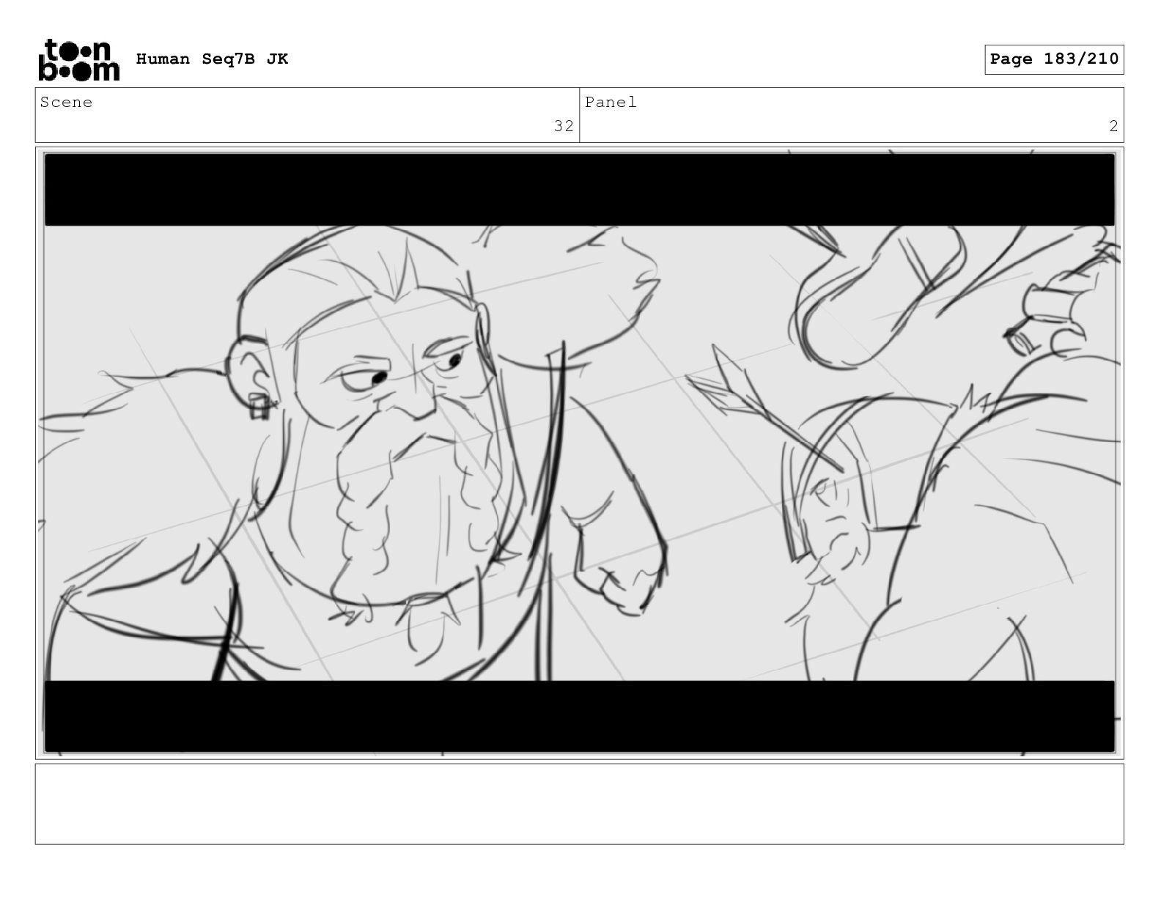Select the 'Human Seq7B JK' title text
The width and height of the screenshot is (1161, 897).
[212, 59]
